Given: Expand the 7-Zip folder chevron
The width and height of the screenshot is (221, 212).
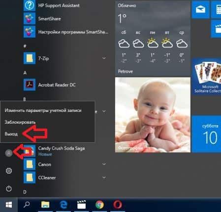Looking at the screenshot, I should point(104,58).
